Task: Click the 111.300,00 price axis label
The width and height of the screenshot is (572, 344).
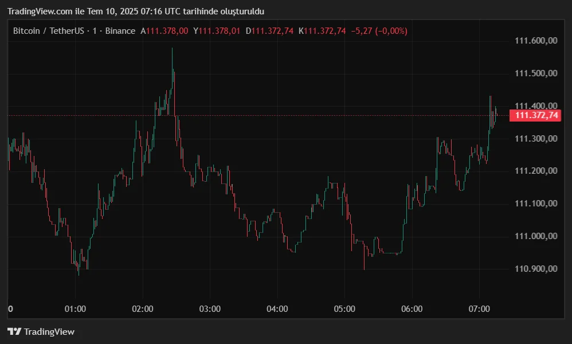Action: (x=536, y=139)
